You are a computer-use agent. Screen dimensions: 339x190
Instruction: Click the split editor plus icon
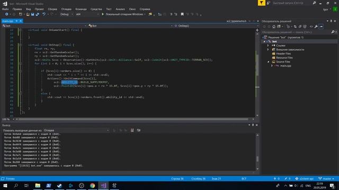coord(257,30)
